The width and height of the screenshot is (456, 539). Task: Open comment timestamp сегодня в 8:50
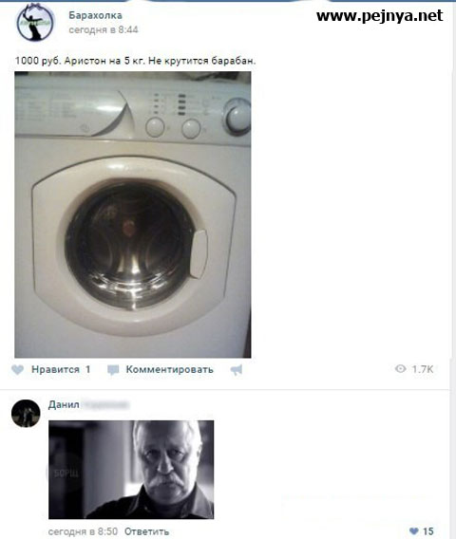tap(83, 531)
